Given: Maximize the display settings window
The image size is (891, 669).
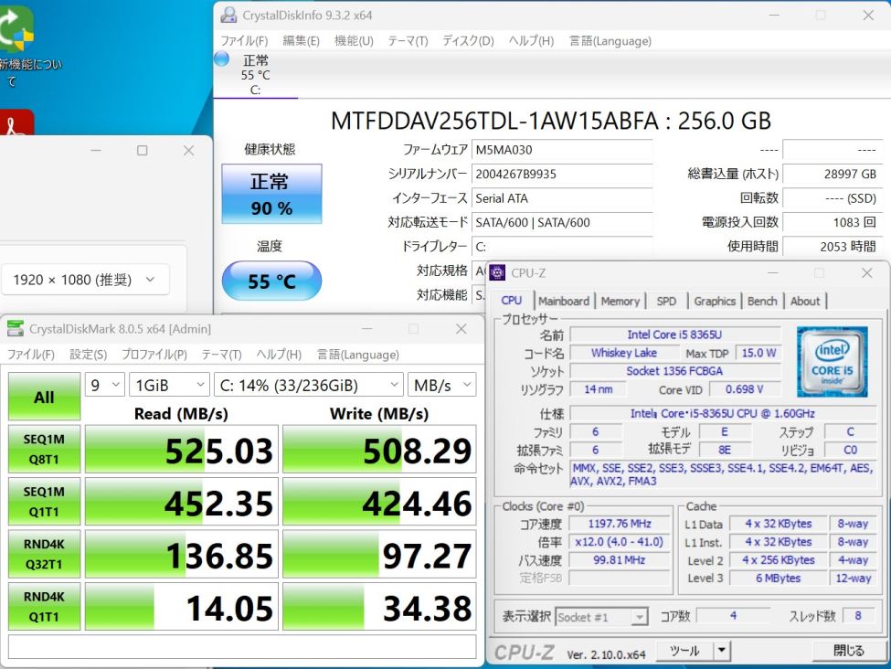Looking at the screenshot, I should tap(142, 150).
